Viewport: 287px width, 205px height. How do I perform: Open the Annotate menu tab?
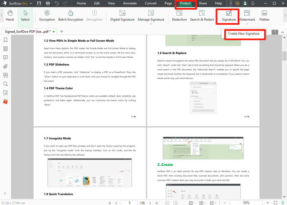tap(130, 3)
